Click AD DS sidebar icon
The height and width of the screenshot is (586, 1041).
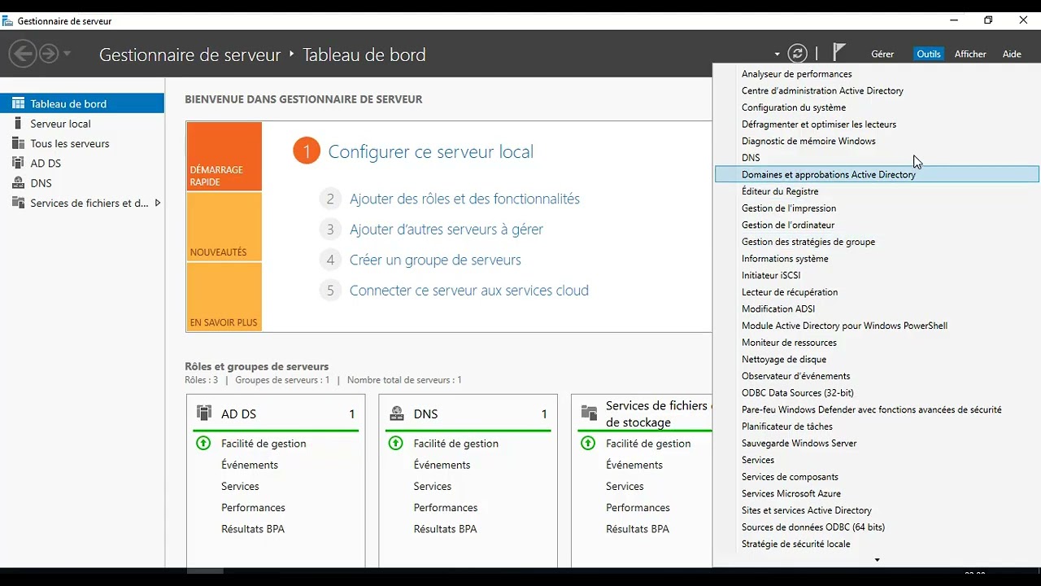coord(18,163)
